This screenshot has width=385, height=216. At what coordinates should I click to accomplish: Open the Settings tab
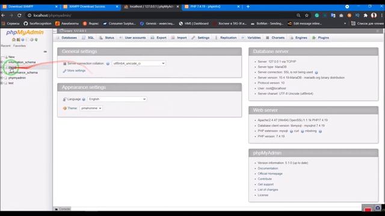(200, 38)
